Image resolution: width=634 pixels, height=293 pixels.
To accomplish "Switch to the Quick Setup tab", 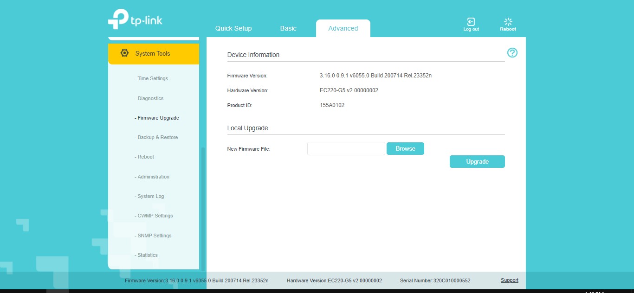I will point(233,28).
